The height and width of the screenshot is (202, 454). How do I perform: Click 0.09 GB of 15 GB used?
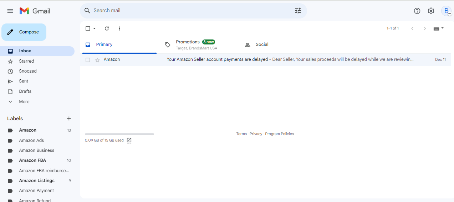(104, 140)
